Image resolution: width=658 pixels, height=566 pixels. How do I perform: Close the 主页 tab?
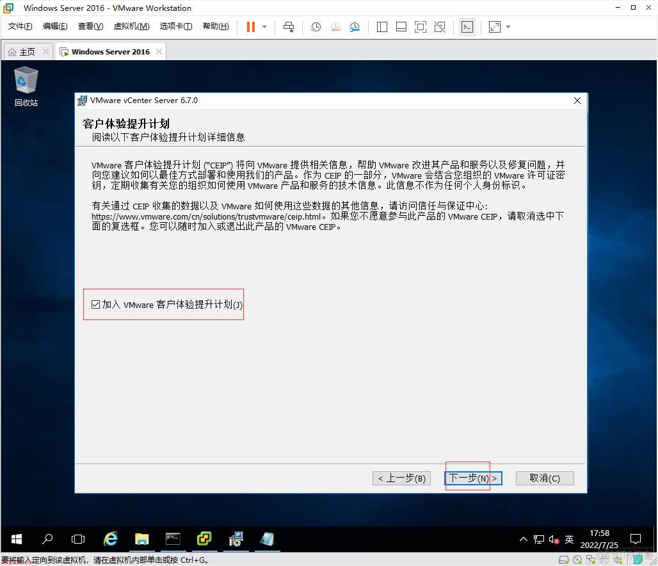coord(45,51)
